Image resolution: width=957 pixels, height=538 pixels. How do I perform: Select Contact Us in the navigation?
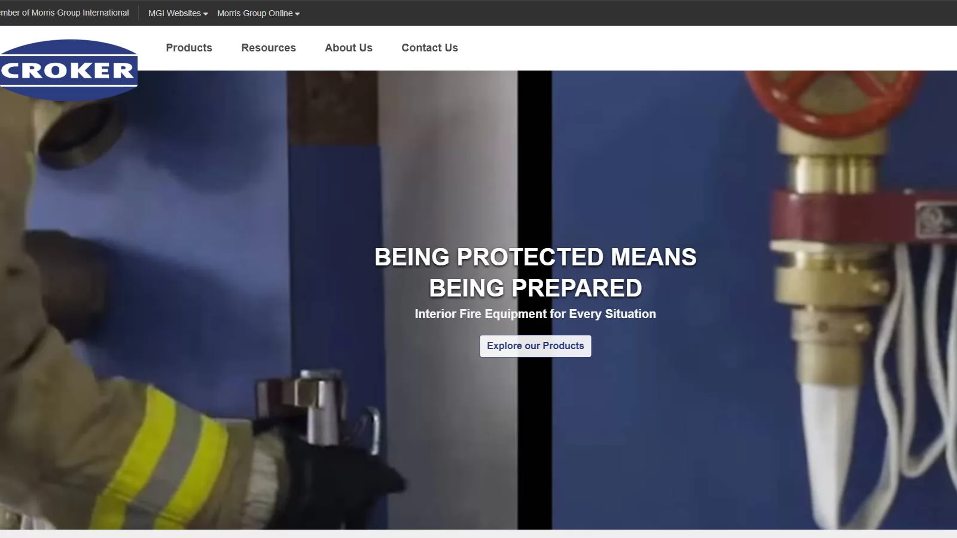pos(429,48)
